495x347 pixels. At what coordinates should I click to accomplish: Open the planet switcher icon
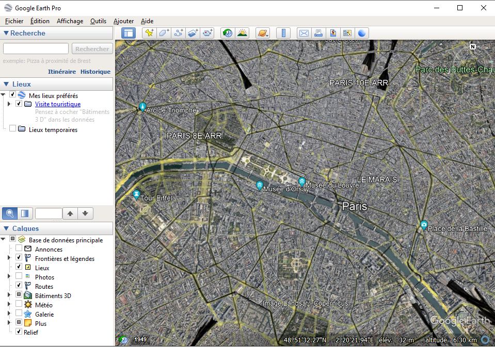[x=263, y=33]
